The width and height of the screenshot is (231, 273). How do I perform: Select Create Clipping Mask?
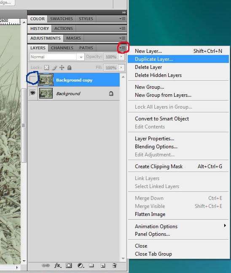(x=178, y=166)
